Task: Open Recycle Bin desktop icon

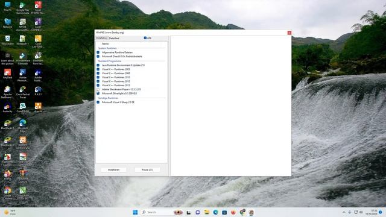Action: pos(7,40)
